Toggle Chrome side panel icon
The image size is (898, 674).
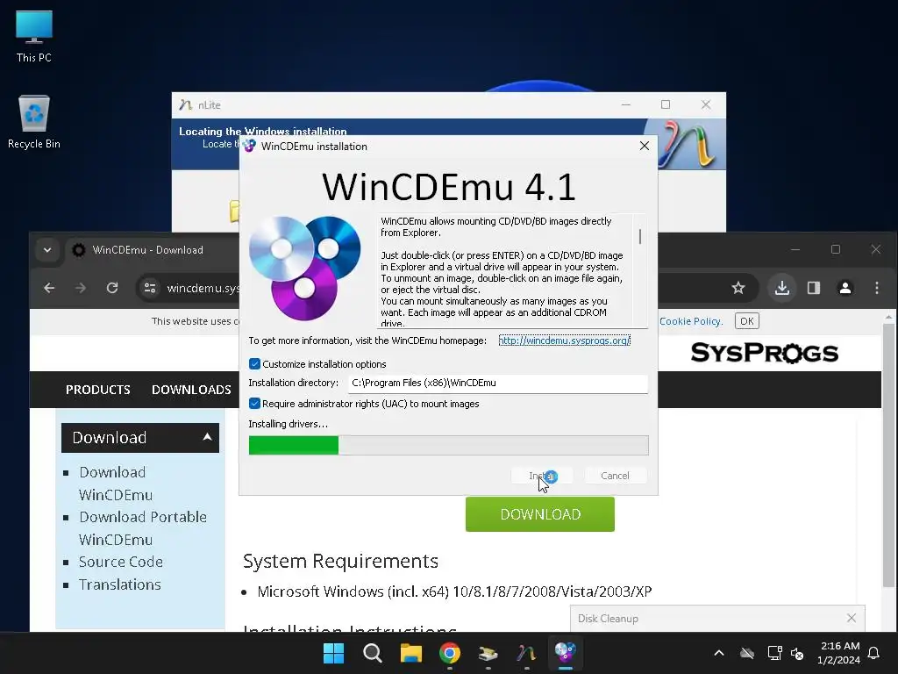[814, 288]
